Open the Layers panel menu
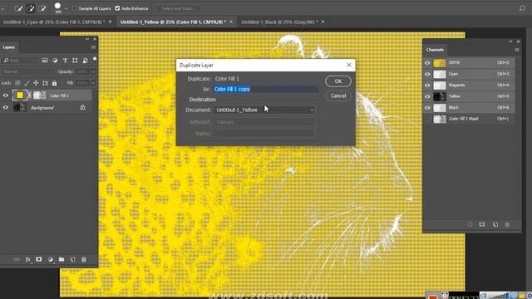 point(93,47)
